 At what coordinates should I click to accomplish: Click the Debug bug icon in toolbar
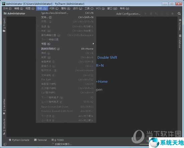pyautogui.click(x=151, y=14)
